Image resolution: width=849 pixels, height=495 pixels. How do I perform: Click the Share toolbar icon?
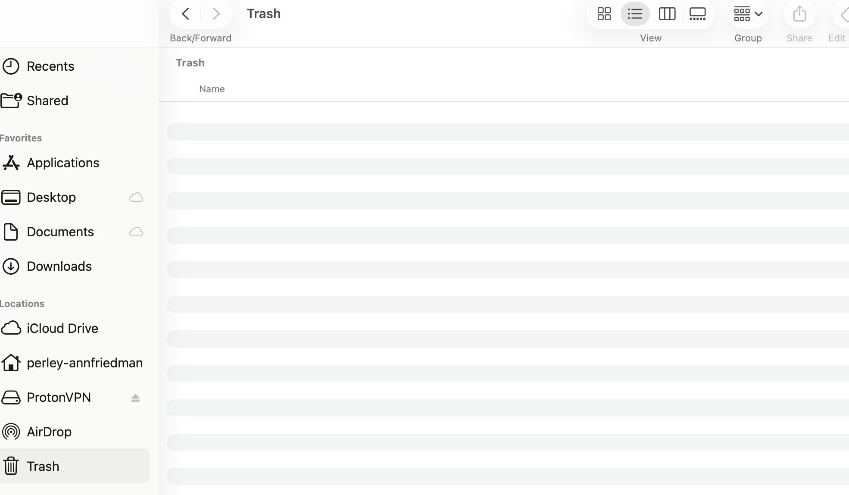tap(799, 14)
